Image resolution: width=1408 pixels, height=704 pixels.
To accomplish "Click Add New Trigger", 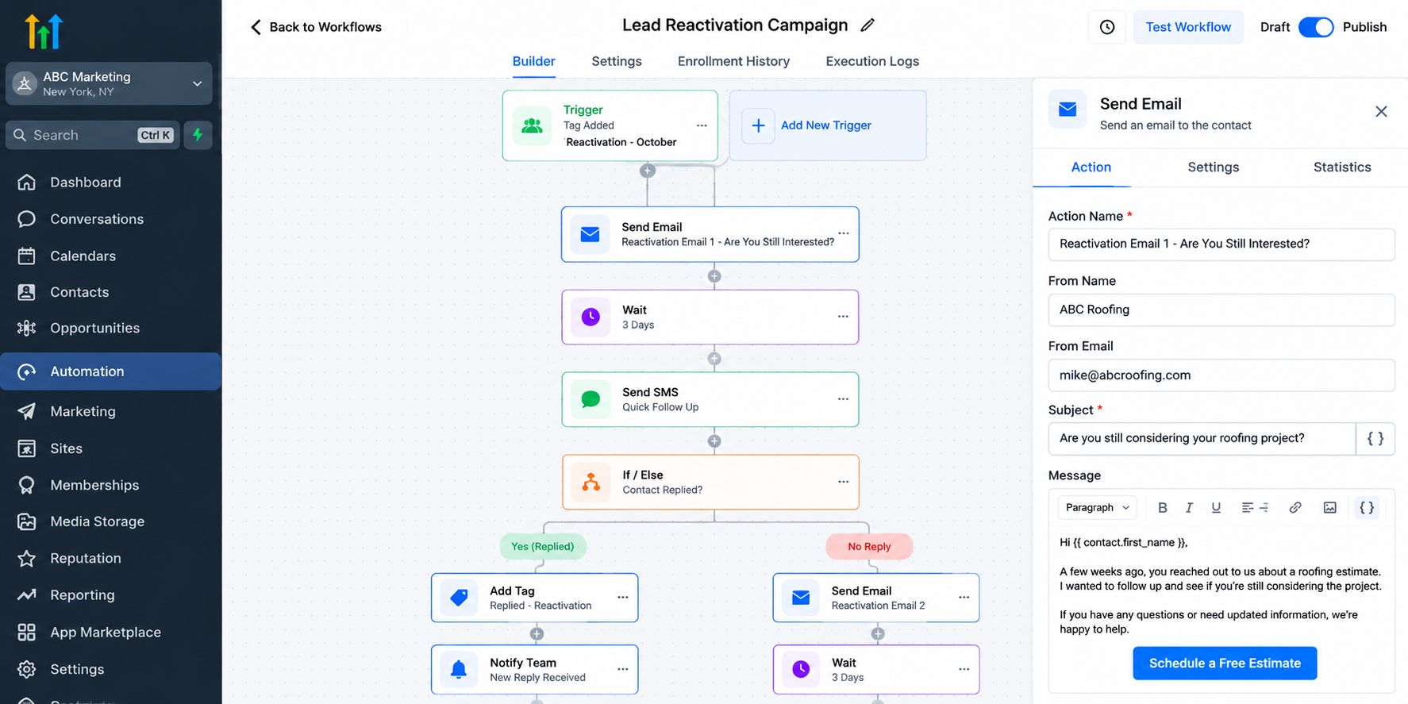I will coord(828,125).
